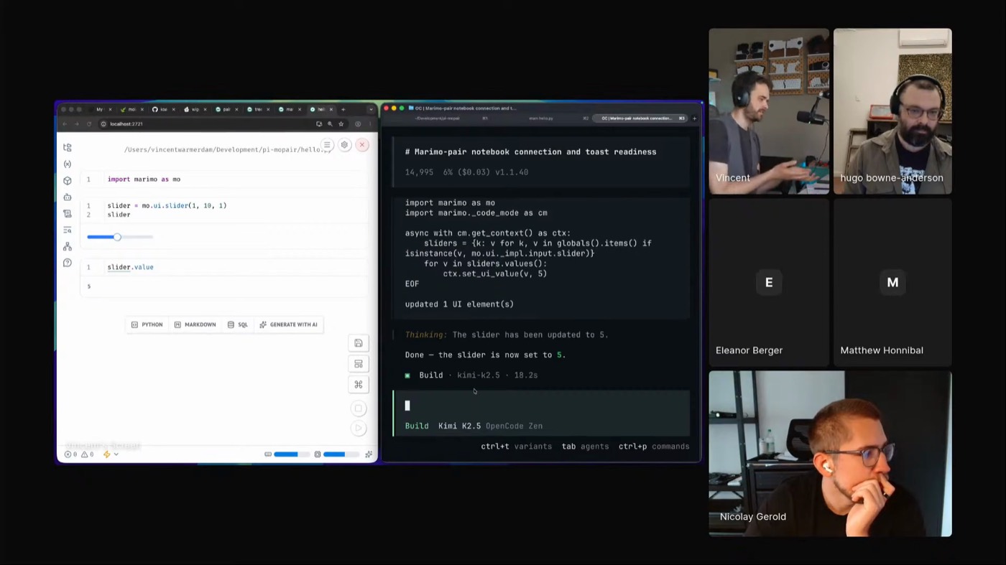Open the command palette ⌘ button
This screenshot has height=565, width=1006.
tap(359, 385)
